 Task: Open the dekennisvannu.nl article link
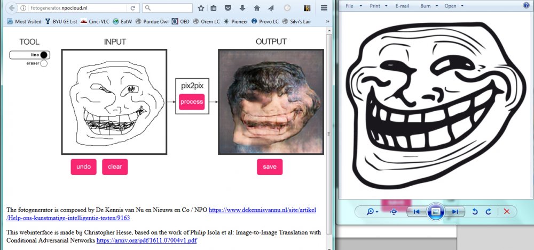tap(161, 214)
